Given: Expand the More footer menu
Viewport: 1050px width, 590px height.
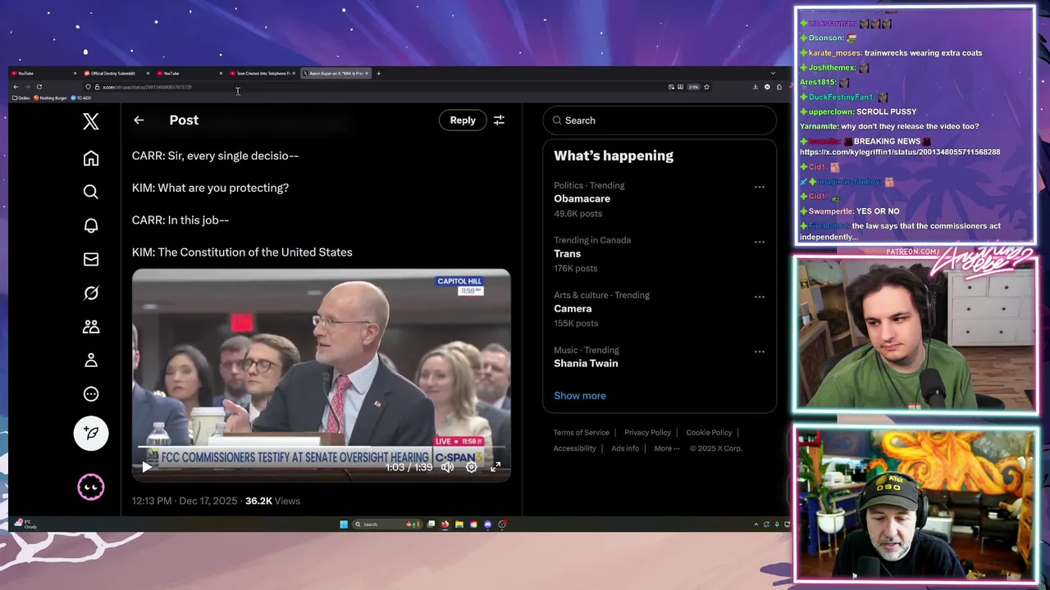Looking at the screenshot, I should pyautogui.click(x=667, y=448).
